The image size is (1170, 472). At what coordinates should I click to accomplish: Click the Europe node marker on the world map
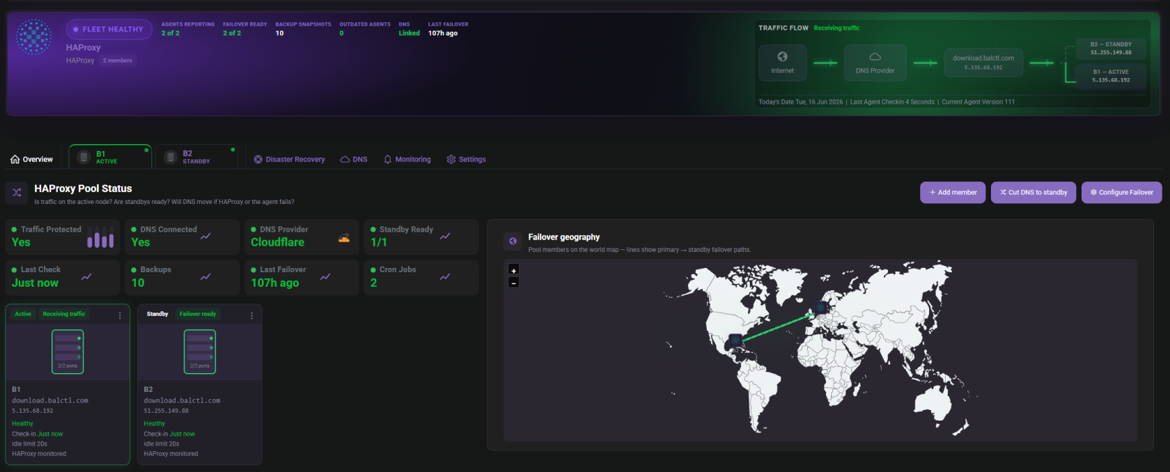tap(820, 307)
